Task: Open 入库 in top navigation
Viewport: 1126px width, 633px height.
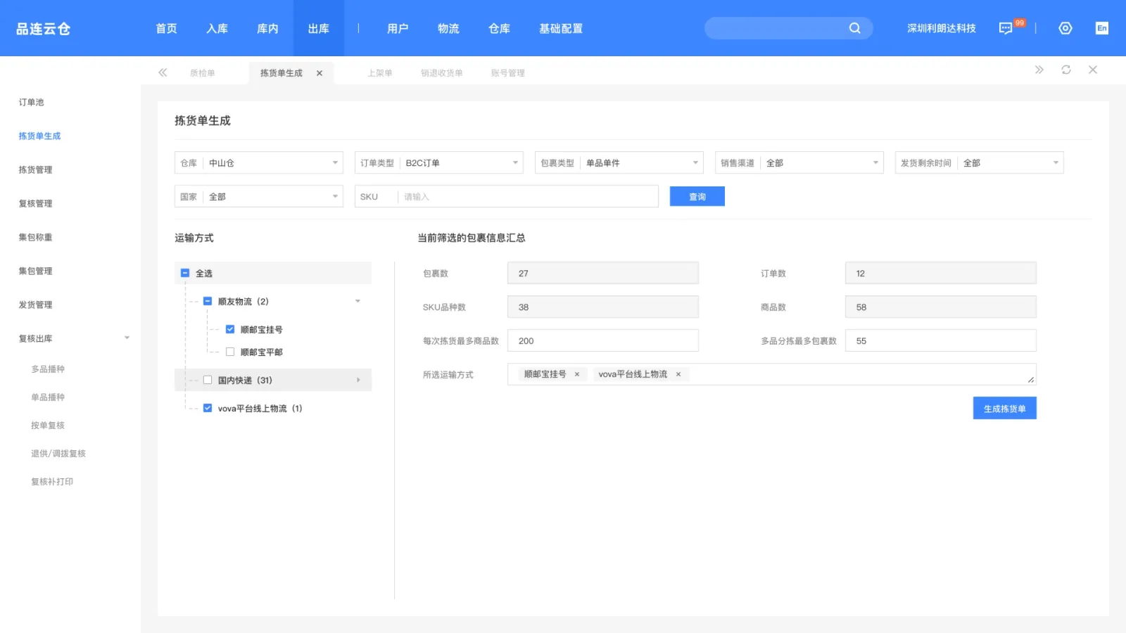Action: [x=217, y=28]
